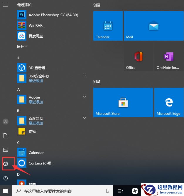Launch Adobe Photoshop CC from recently added
The image size is (184, 196).
52,15
